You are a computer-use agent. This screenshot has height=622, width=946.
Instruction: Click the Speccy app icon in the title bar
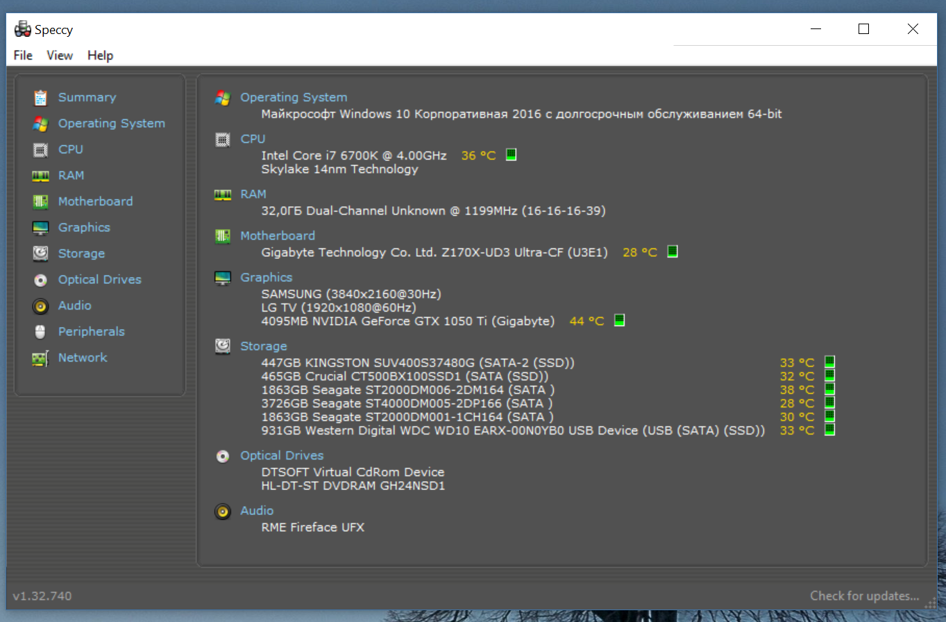tap(23, 29)
